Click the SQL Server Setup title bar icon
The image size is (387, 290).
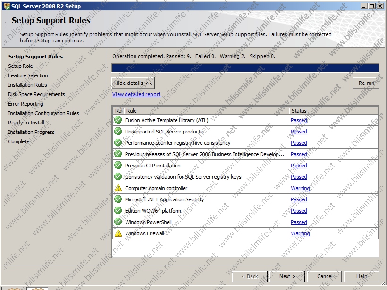pyautogui.click(x=7, y=6)
